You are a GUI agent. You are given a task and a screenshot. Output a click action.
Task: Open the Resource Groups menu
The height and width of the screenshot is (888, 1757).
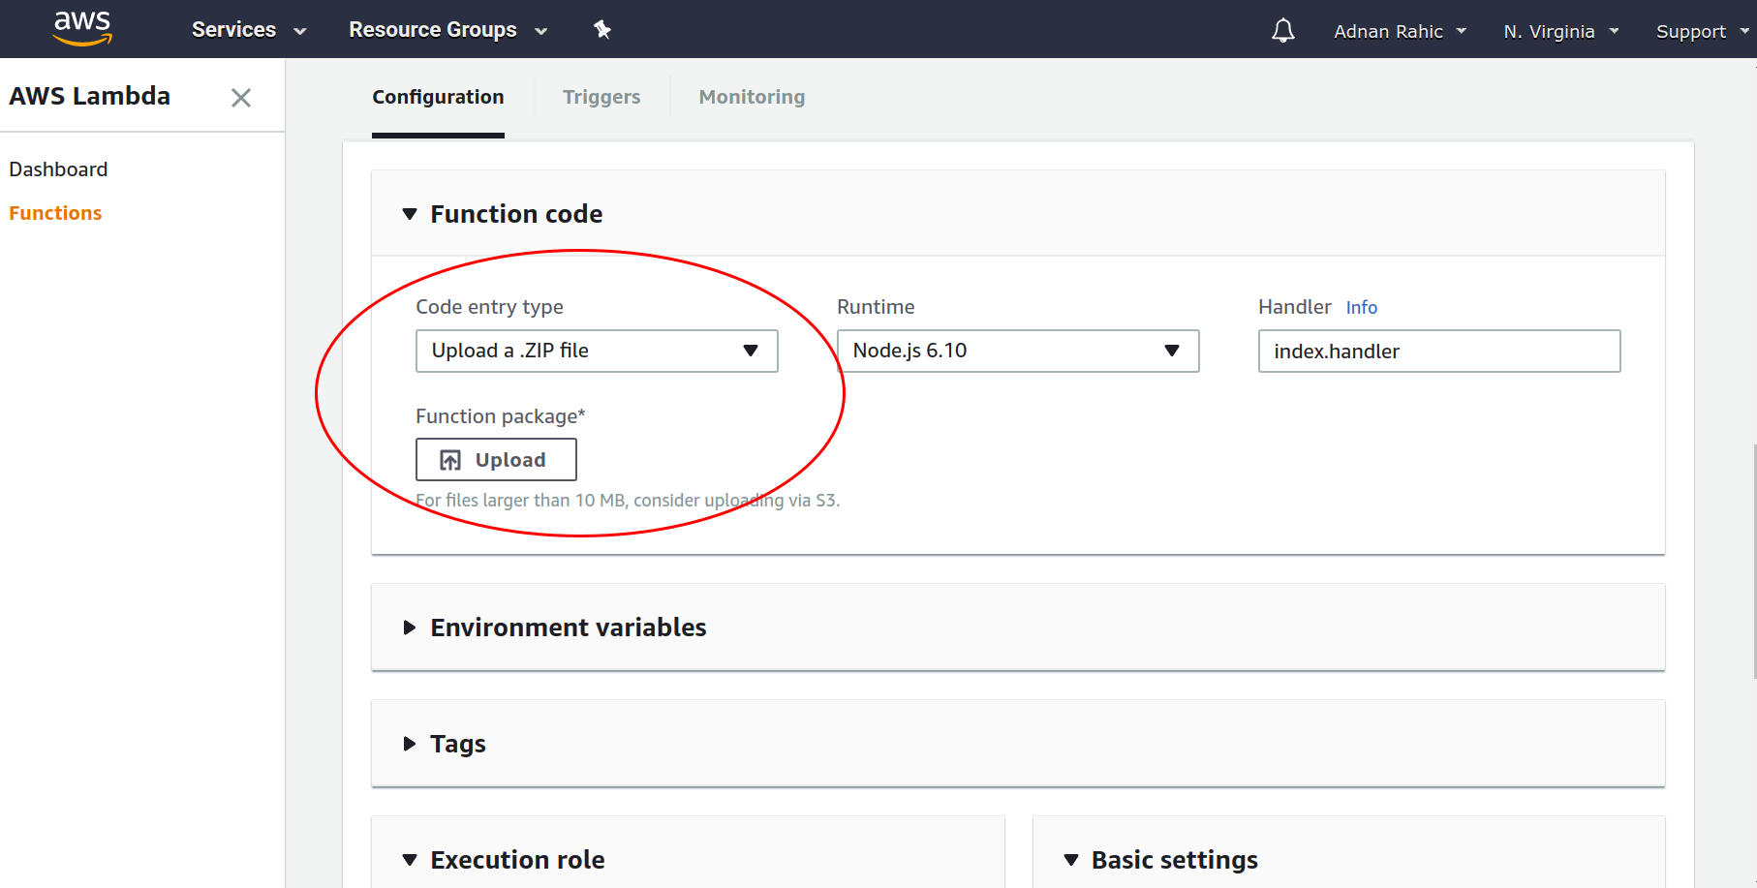point(448,30)
